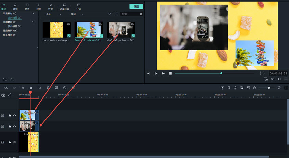Zoom timeline to fit icon
Image resolution: width=289 pixels, height=158 pixels.
pos(248,88)
